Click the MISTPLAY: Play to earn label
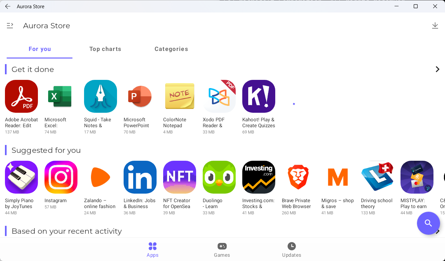Viewport: 445px width, 261px height. click(413, 203)
